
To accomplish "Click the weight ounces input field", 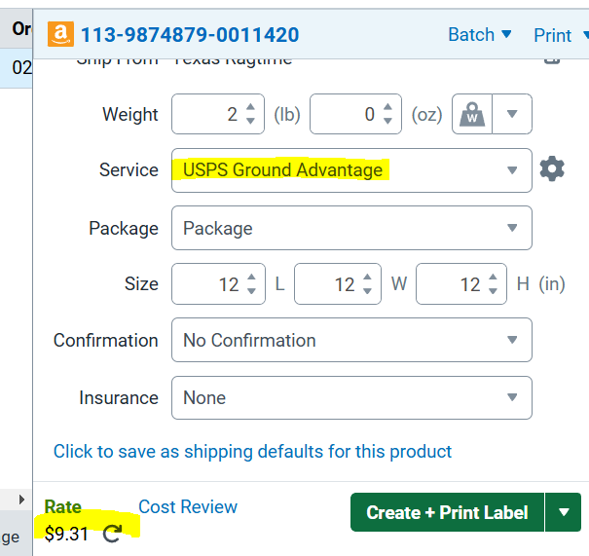I will [355, 114].
